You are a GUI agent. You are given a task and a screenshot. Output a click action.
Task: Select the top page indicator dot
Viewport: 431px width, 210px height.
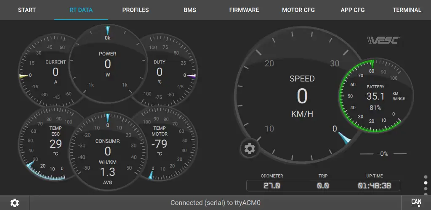426,177
